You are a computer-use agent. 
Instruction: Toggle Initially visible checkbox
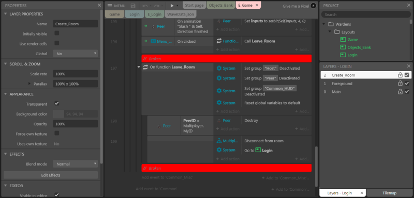tap(57, 33)
